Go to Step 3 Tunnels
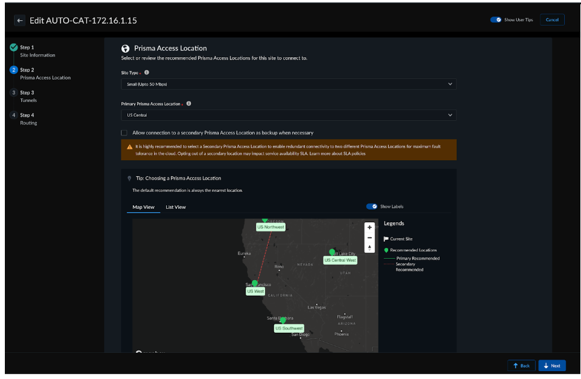Image resolution: width=581 pixels, height=379 pixels. [29, 96]
